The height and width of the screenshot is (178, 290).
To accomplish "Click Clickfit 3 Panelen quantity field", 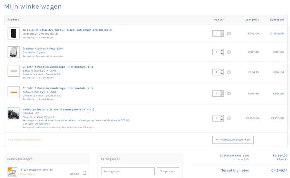I will click(x=216, y=93).
